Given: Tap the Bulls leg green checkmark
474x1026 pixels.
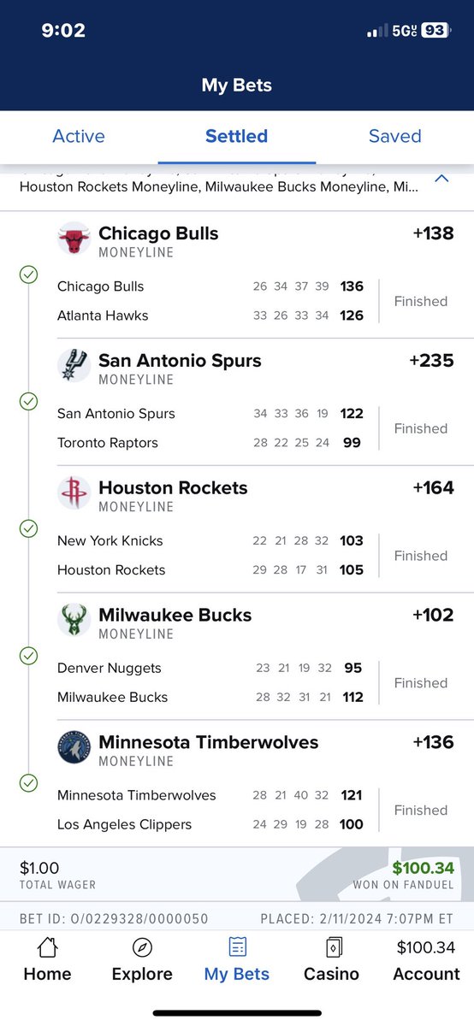Looking at the screenshot, I should [x=28, y=274].
